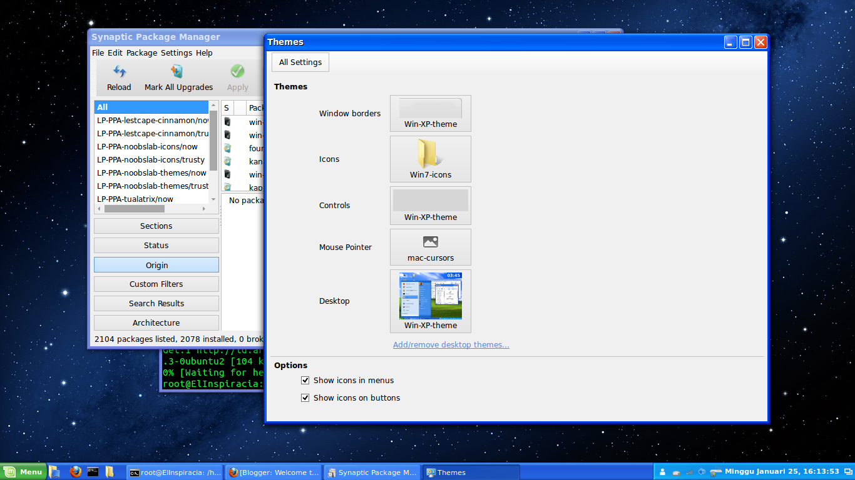Open the Menu button on the taskbar
The width and height of the screenshot is (855, 480).
click(x=24, y=472)
